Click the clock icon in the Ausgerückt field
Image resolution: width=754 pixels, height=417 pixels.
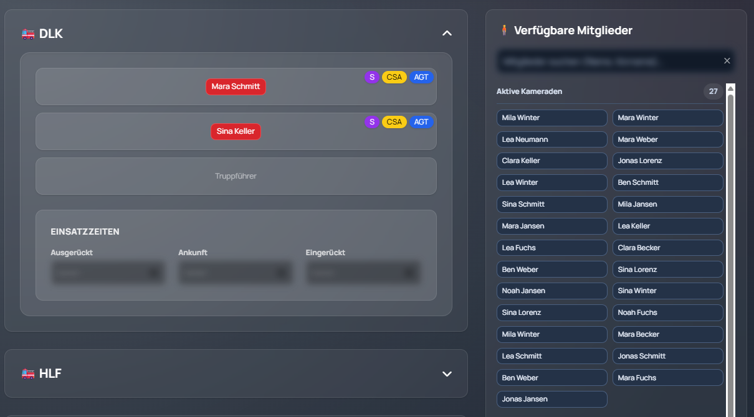click(154, 273)
